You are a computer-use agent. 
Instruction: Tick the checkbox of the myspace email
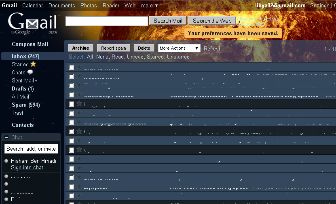coord(71,187)
